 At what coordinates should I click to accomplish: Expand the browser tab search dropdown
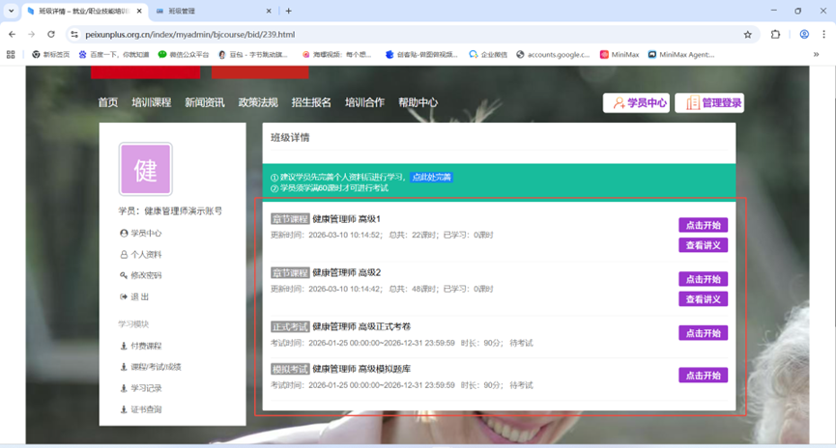point(11,11)
